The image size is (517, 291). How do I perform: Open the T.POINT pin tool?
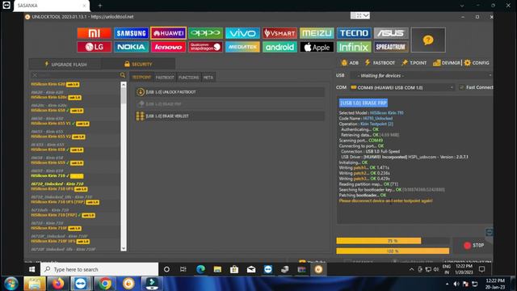pos(414,63)
